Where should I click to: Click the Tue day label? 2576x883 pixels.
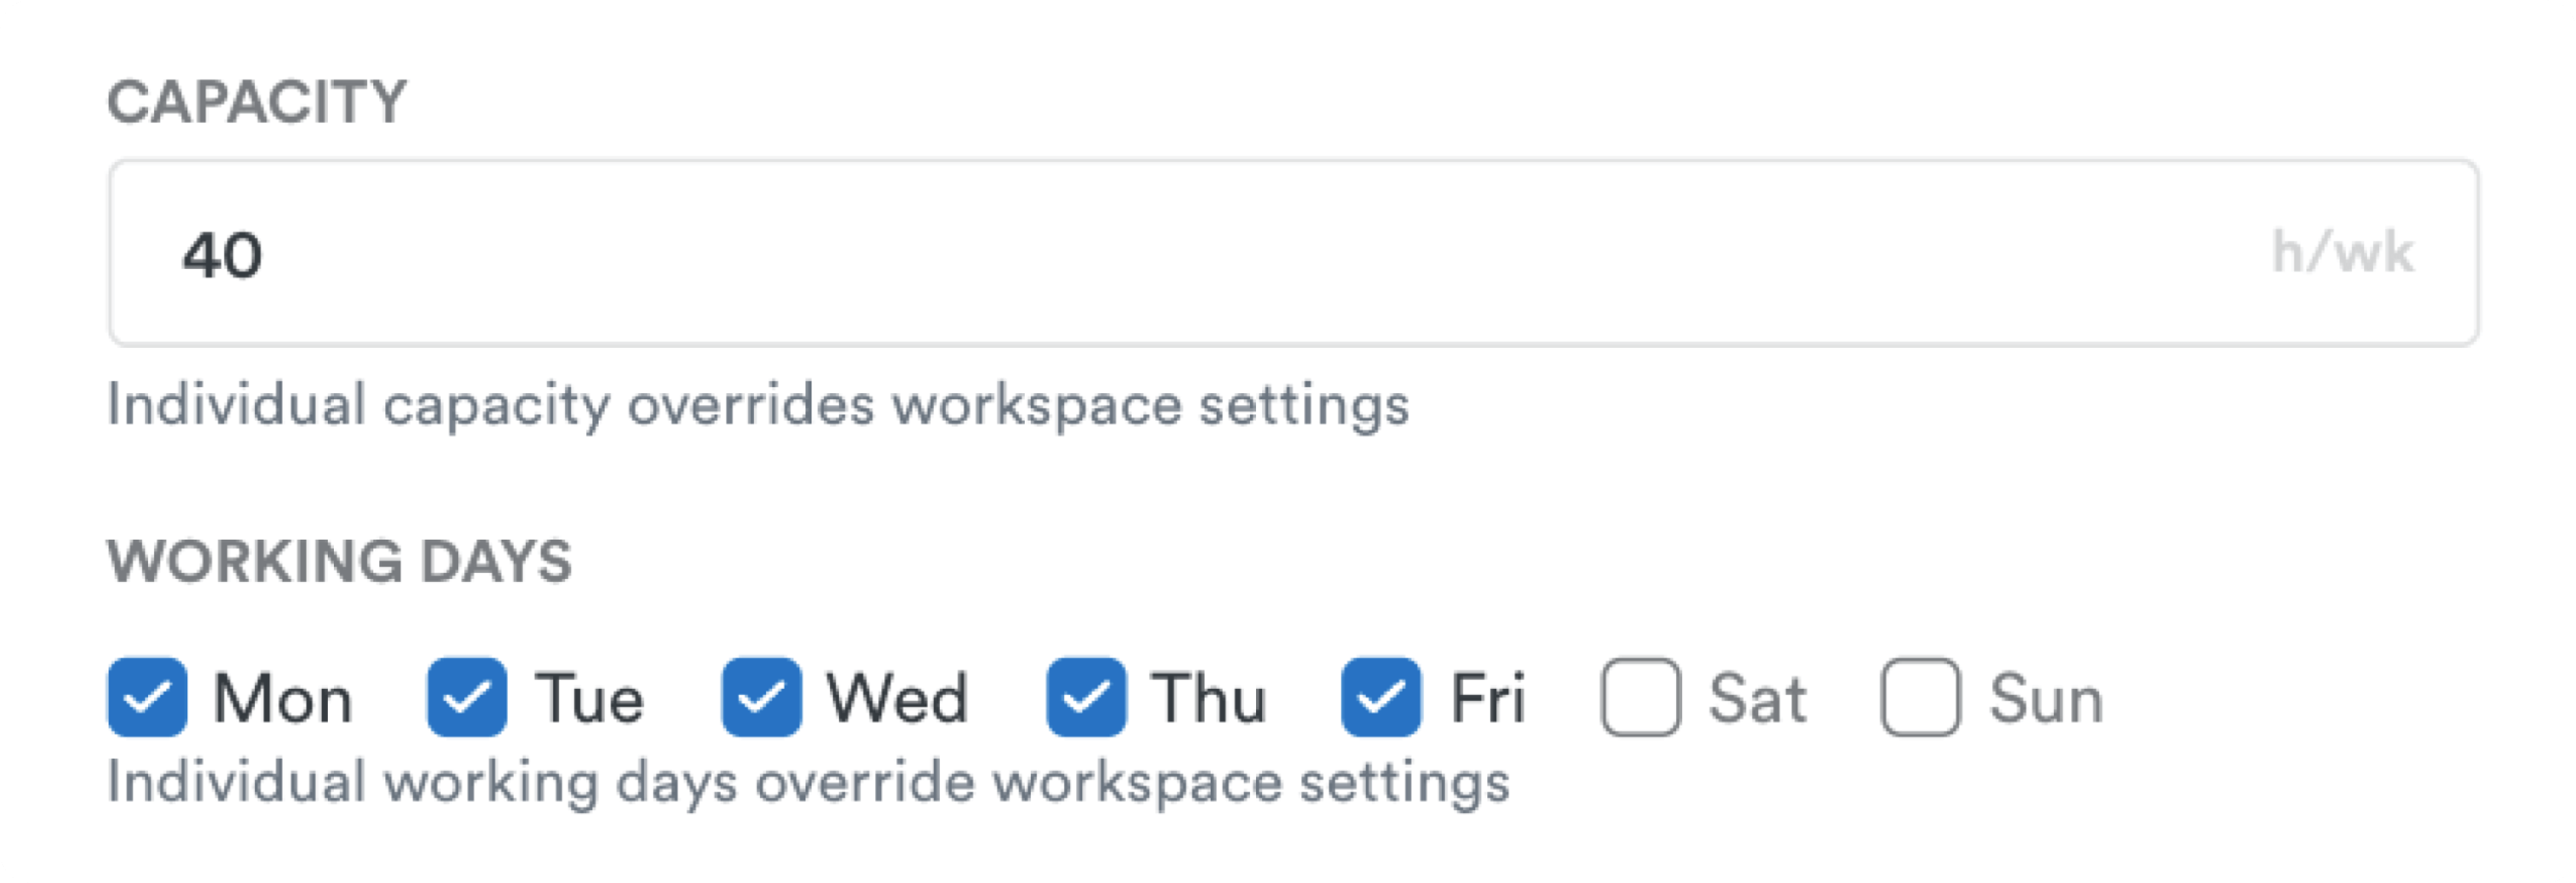pyautogui.click(x=590, y=698)
